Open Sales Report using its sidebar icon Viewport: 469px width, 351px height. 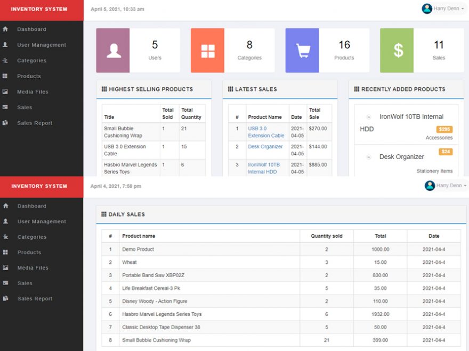click(x=6, y=122)
